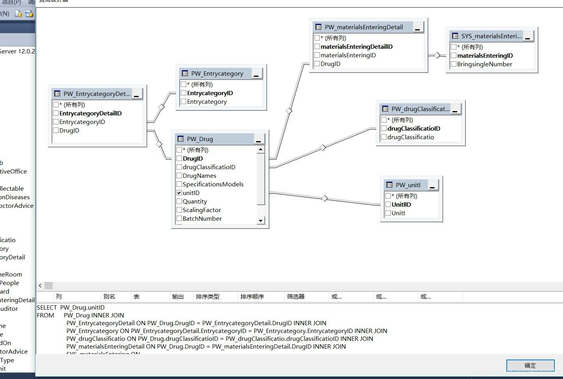Click materialsEnteringDetailID column name
Image resolution: width=563 pixels, height=379 pixels.
pyautogui.click(x=356, y=46)
